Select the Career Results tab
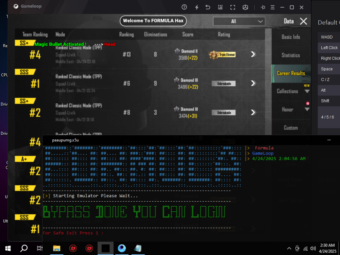Image resolution: width=340 pixels, height=255 pixels. (291, 73)
